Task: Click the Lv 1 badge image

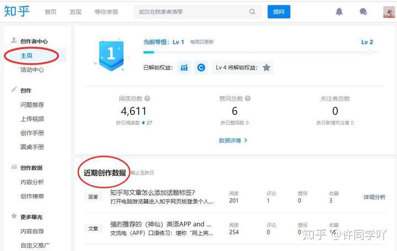Action: (x=111, y=54)
